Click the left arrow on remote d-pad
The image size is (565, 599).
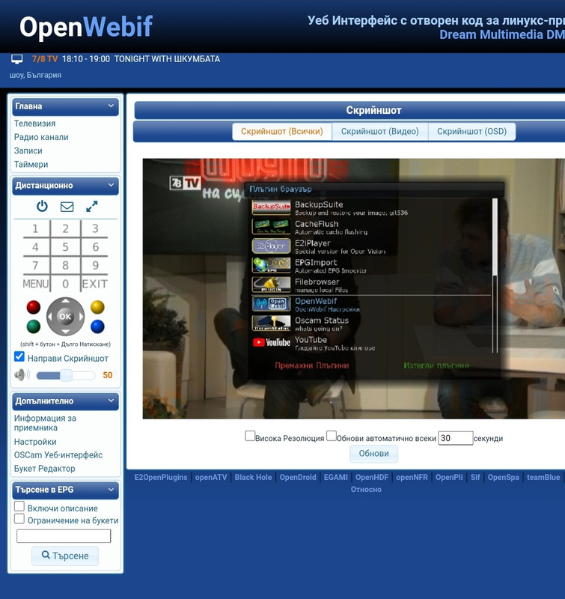click(x=49, y=316)
